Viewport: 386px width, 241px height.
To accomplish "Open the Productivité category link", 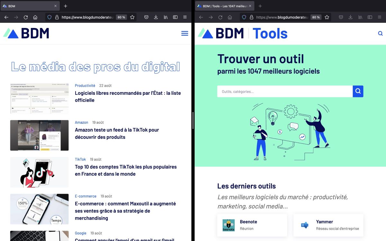I will [x=85, y=86].
